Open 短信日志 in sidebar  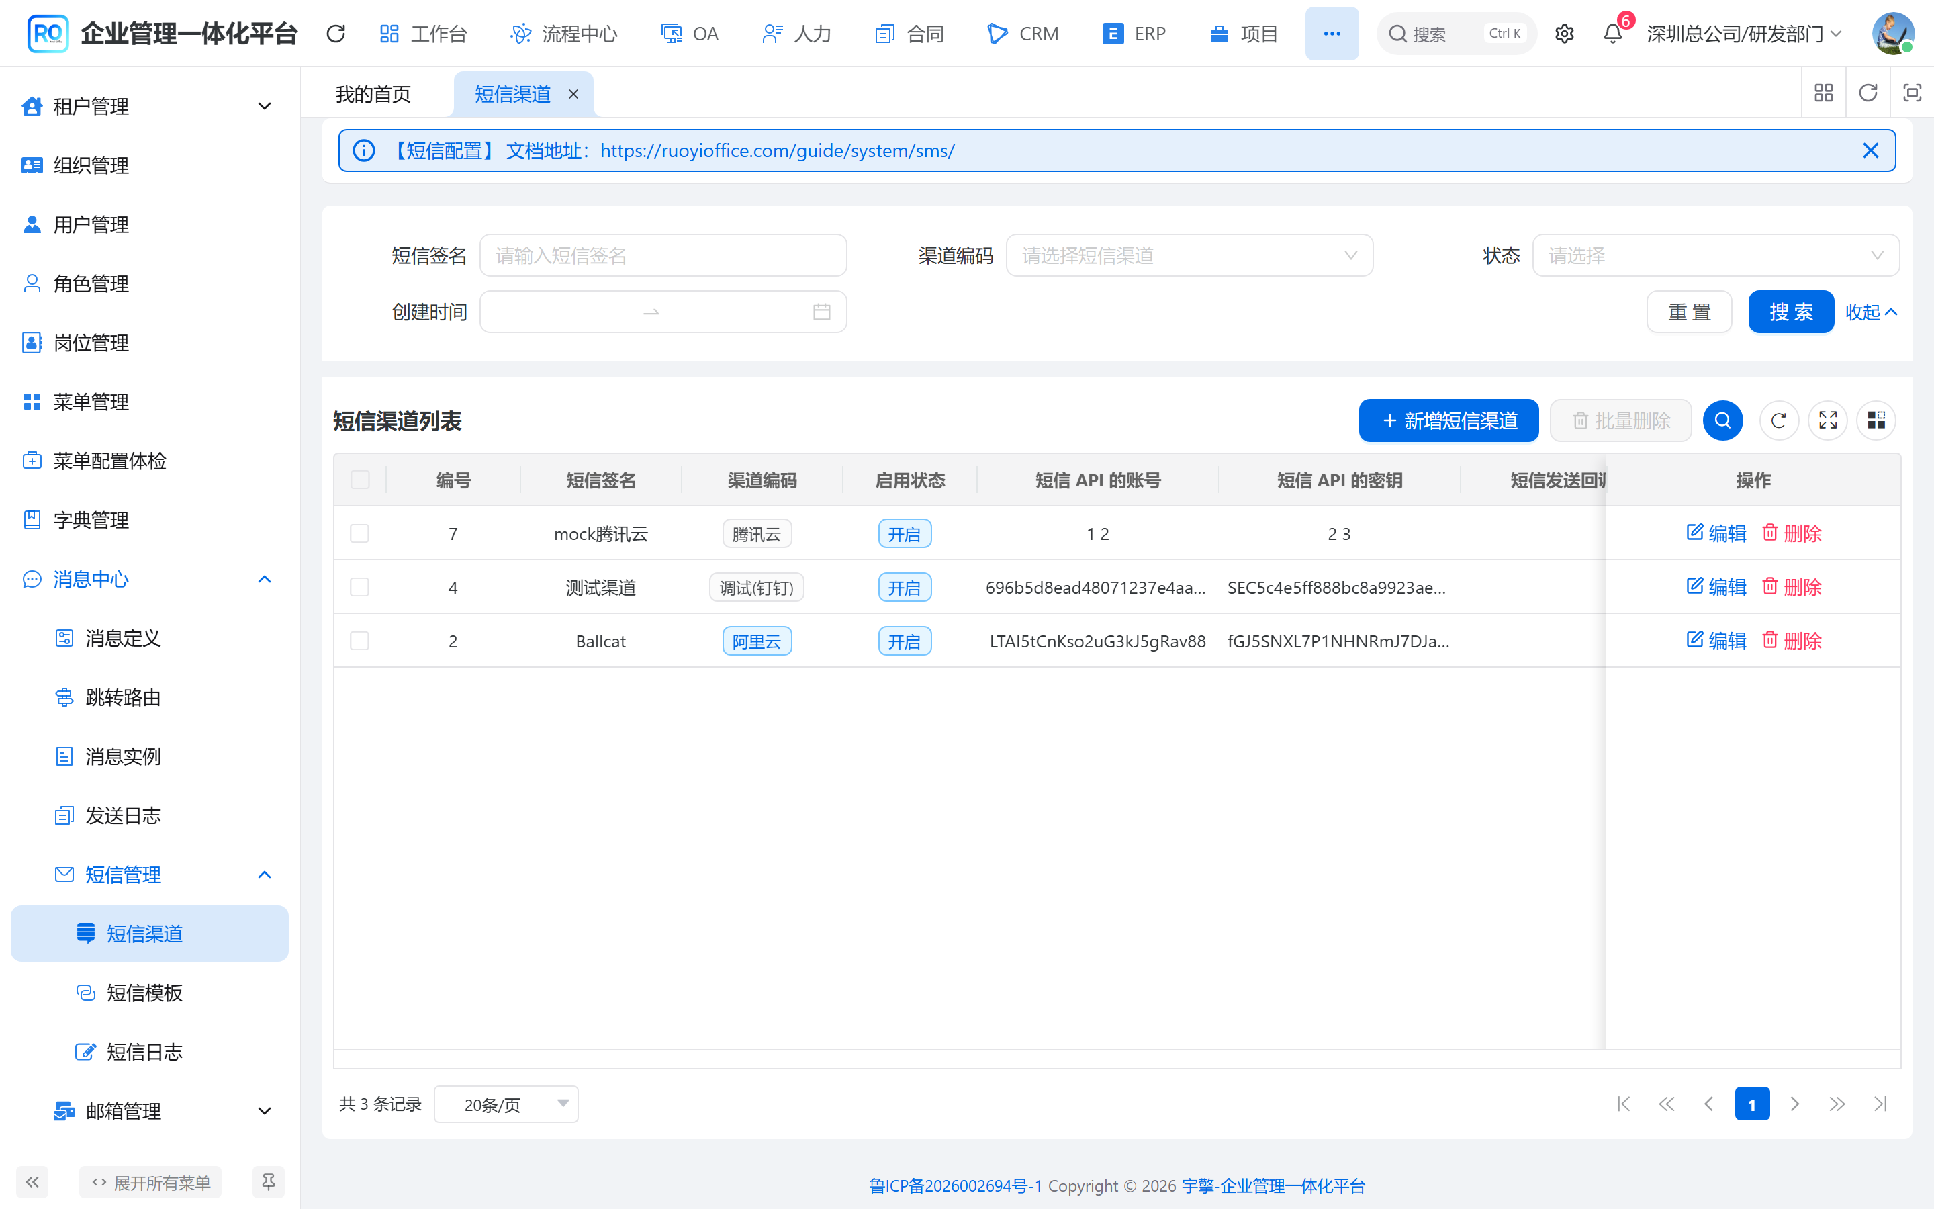coord(150,1051)
